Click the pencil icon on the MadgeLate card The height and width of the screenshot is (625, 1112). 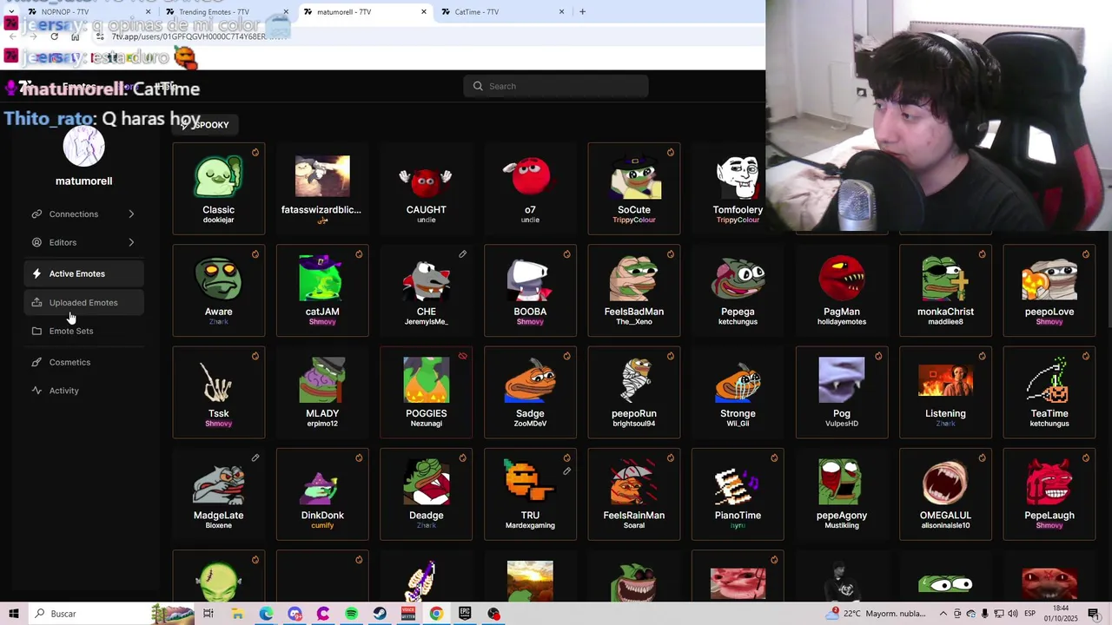(255, 458)
